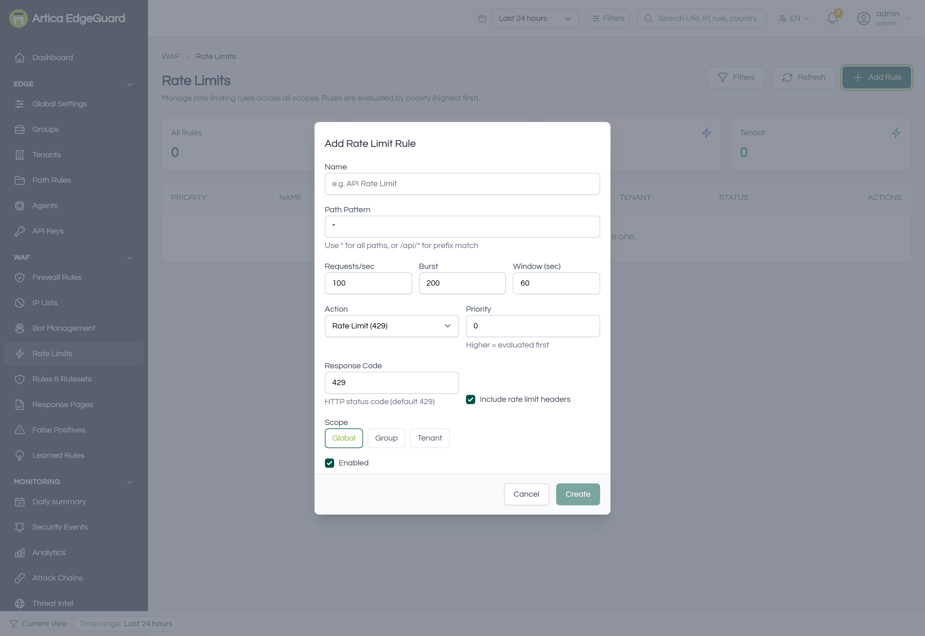Select Tenant scope option

coord(430,438)
